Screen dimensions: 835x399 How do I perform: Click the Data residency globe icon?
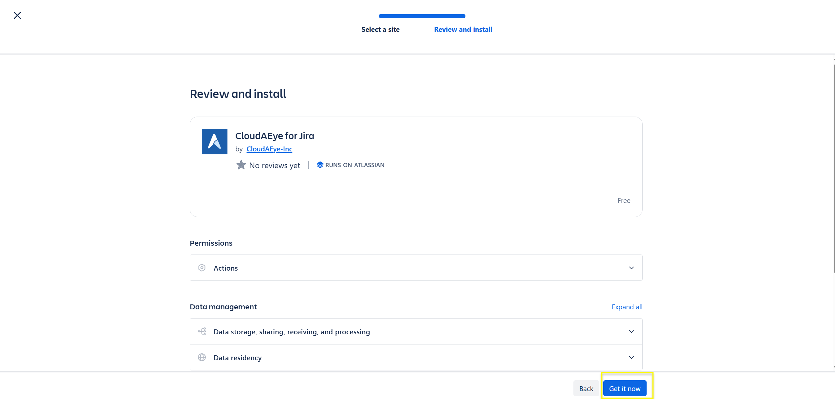[x=202, y=358]
